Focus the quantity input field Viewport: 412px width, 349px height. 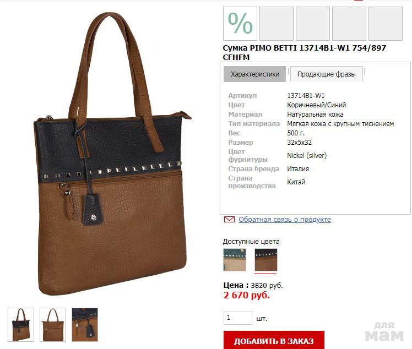(x=238, y=318)
